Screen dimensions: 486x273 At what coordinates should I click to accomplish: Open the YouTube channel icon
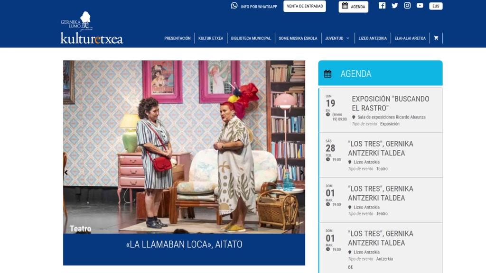click(420, 5)
